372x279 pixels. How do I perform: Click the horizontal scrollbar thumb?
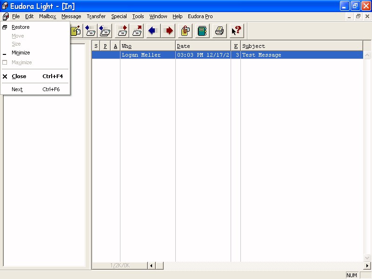tap(159, 266)
